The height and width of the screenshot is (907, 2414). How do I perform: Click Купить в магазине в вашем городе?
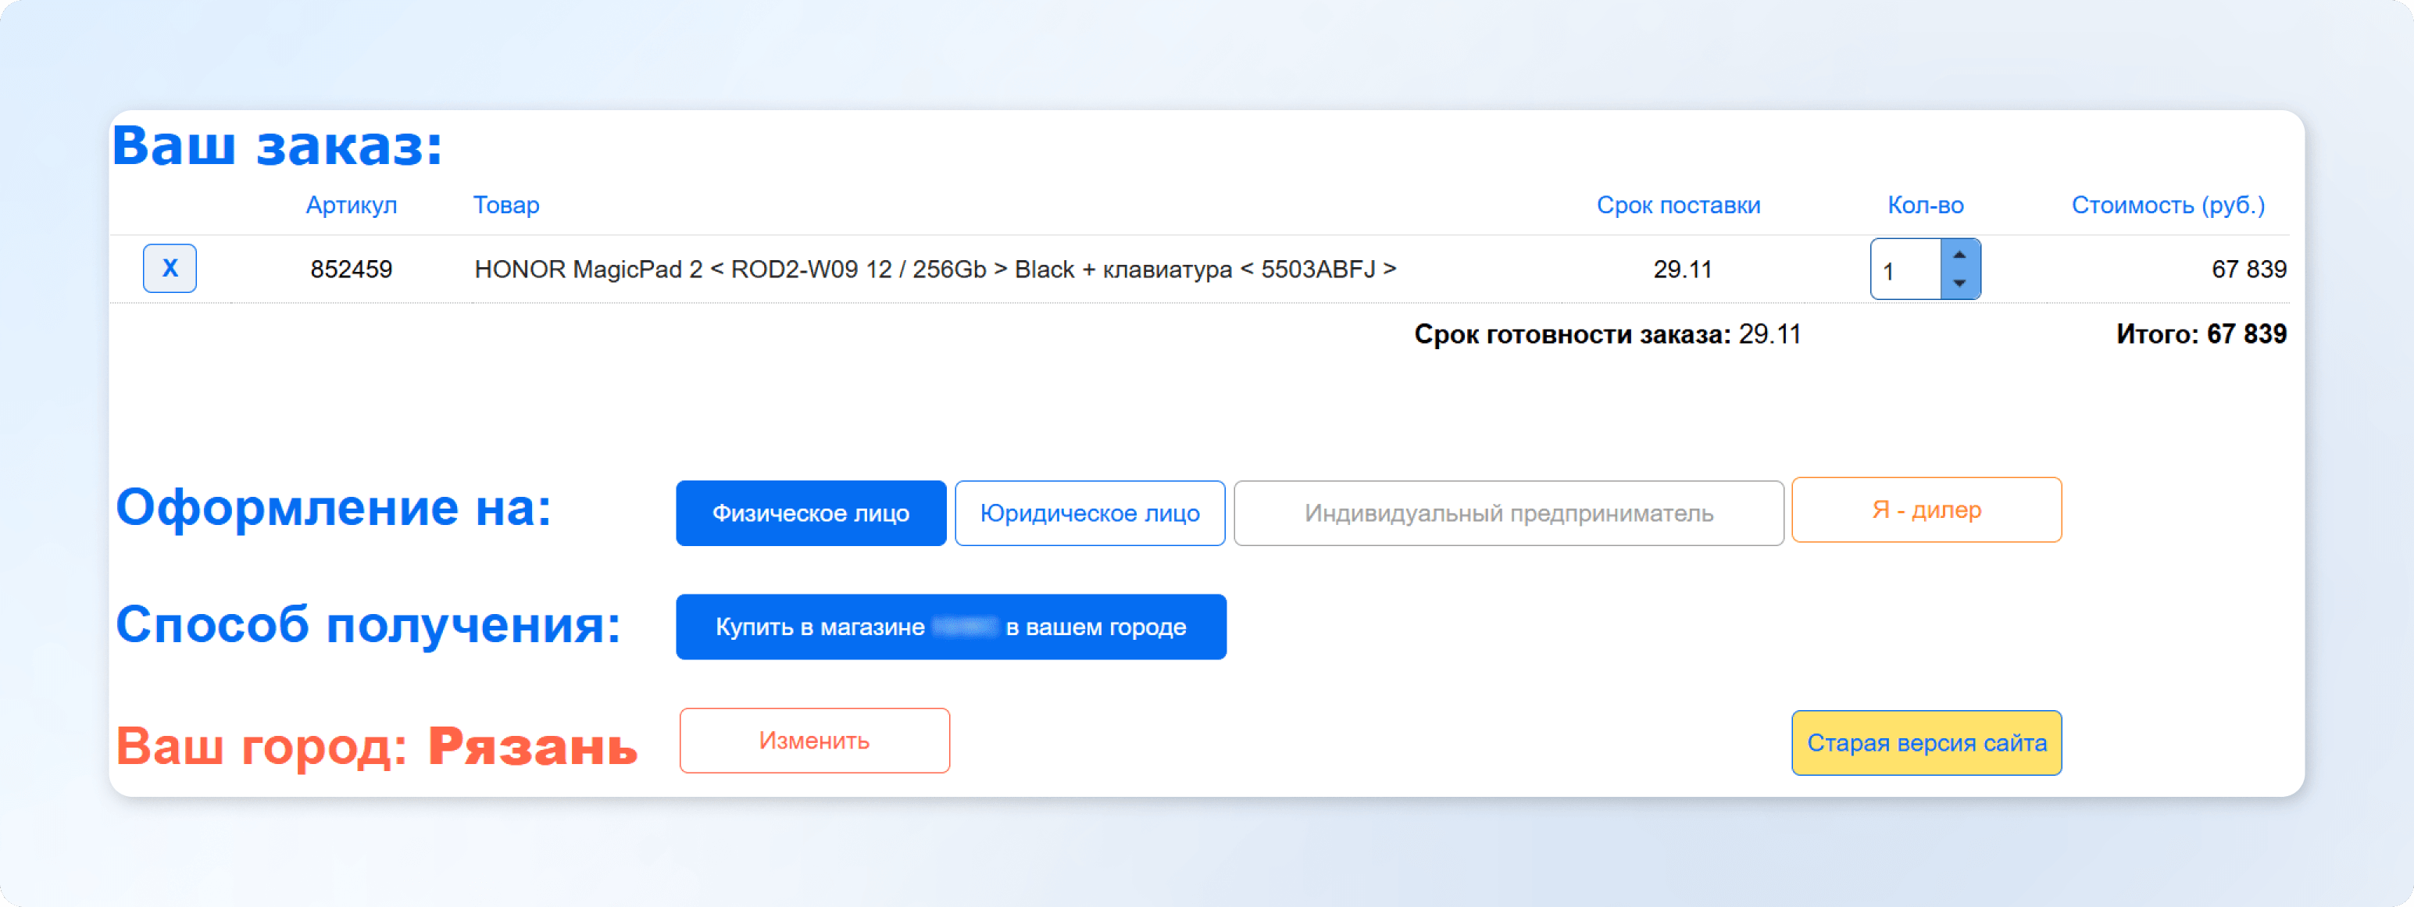(x=950, y=627)
